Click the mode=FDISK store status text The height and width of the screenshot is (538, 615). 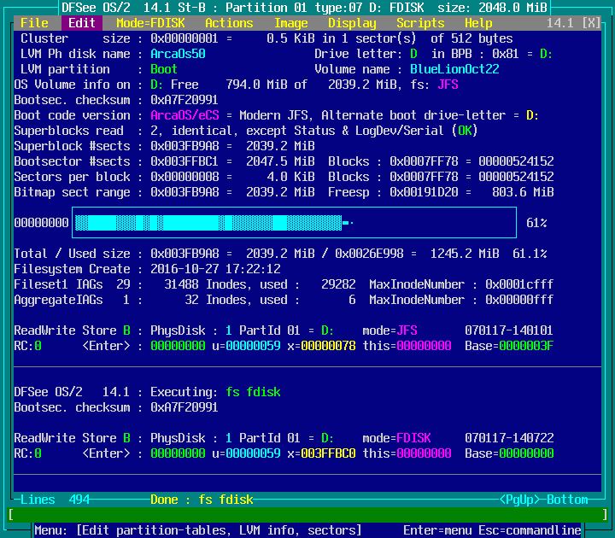[x=396, y=438]
